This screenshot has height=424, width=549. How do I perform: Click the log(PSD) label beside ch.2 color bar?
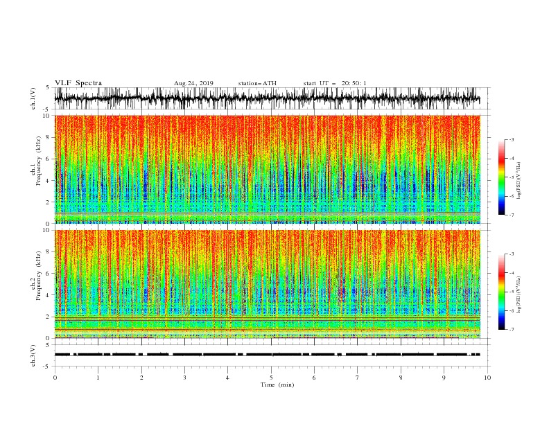pyautogui.click(x=519, y=295)
